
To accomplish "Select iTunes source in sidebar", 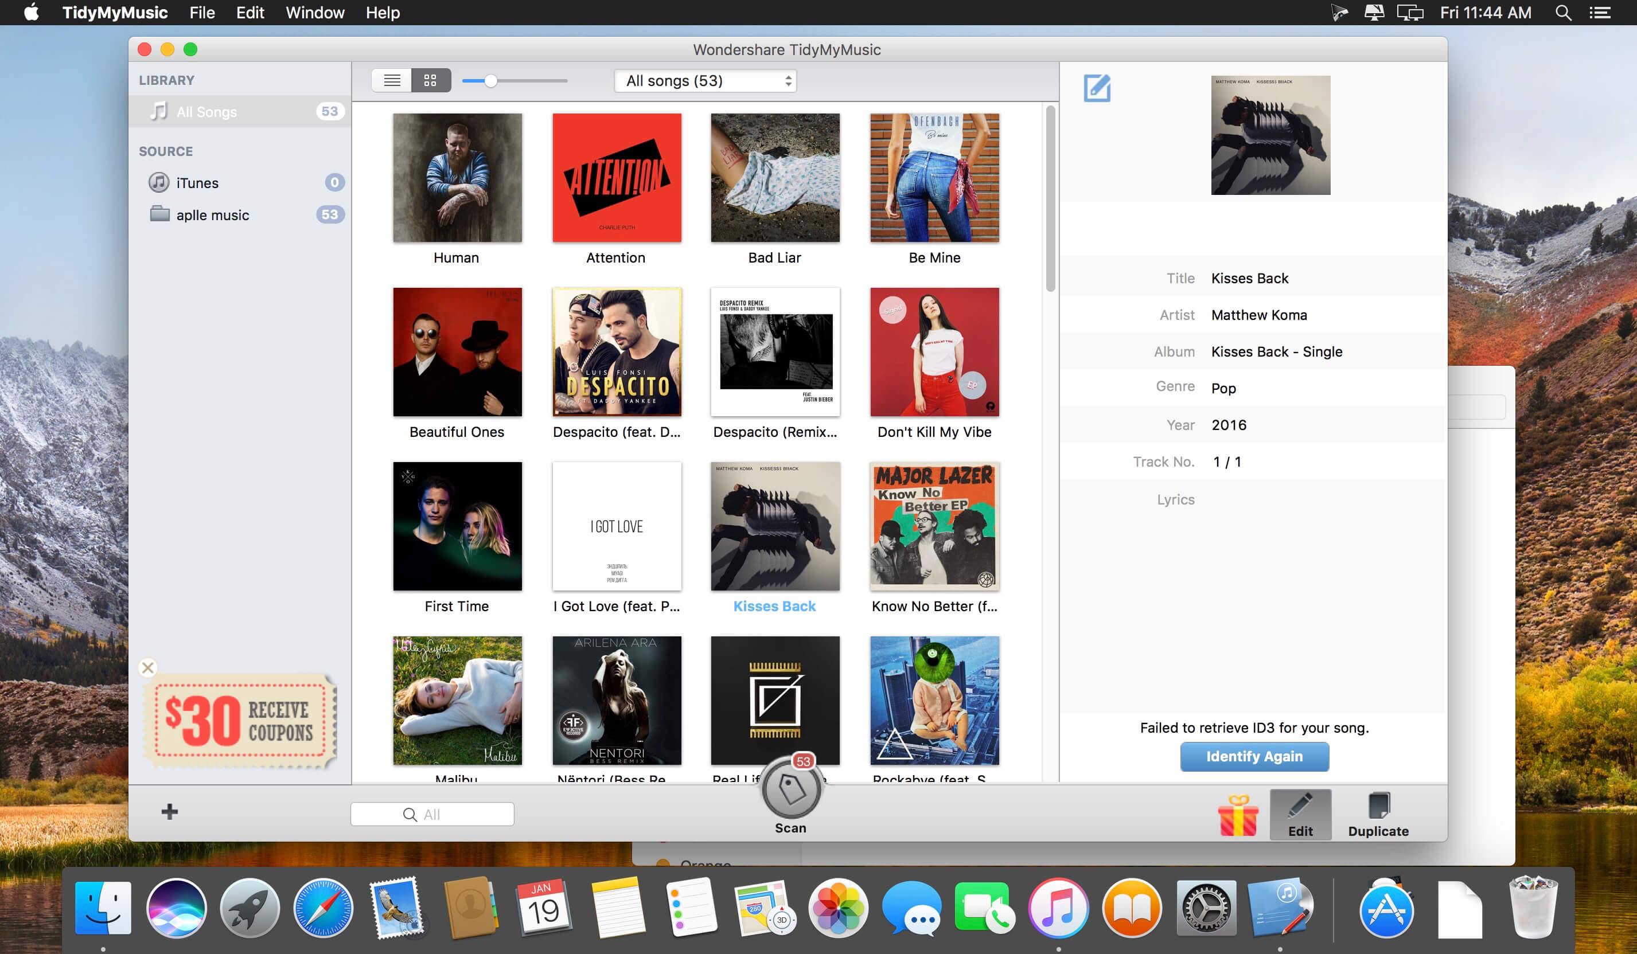I will [x=197, y=183].
